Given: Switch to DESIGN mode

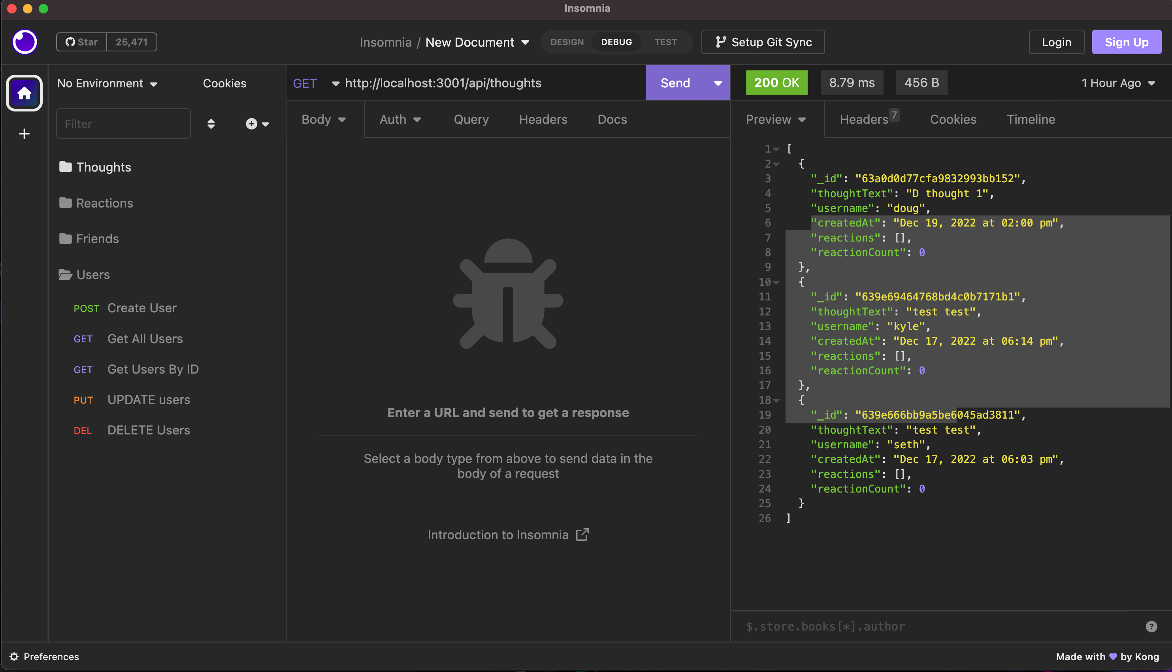Looking at the screenshot, I should click(x=567, y=42).
